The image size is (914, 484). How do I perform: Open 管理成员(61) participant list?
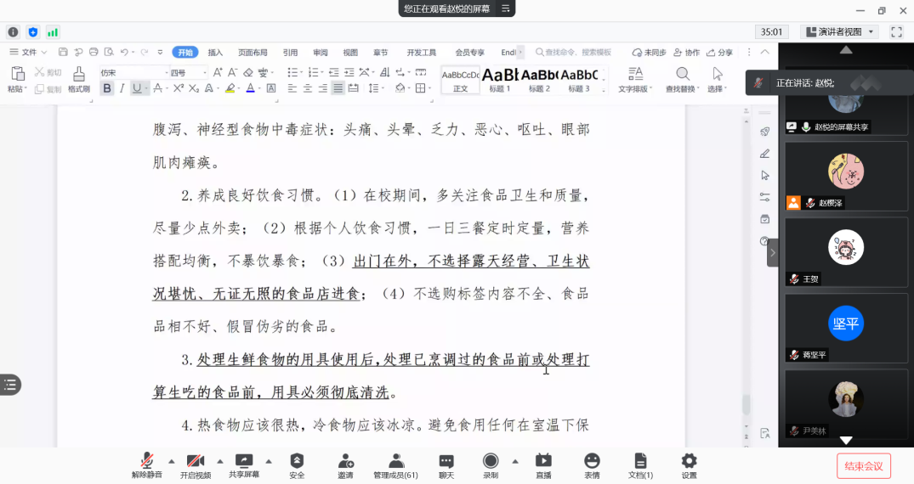(x=395, y=465)
